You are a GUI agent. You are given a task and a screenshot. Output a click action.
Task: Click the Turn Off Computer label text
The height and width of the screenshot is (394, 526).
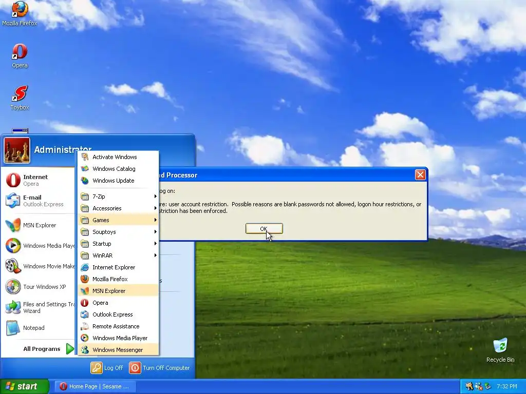(x=166, y=368)
